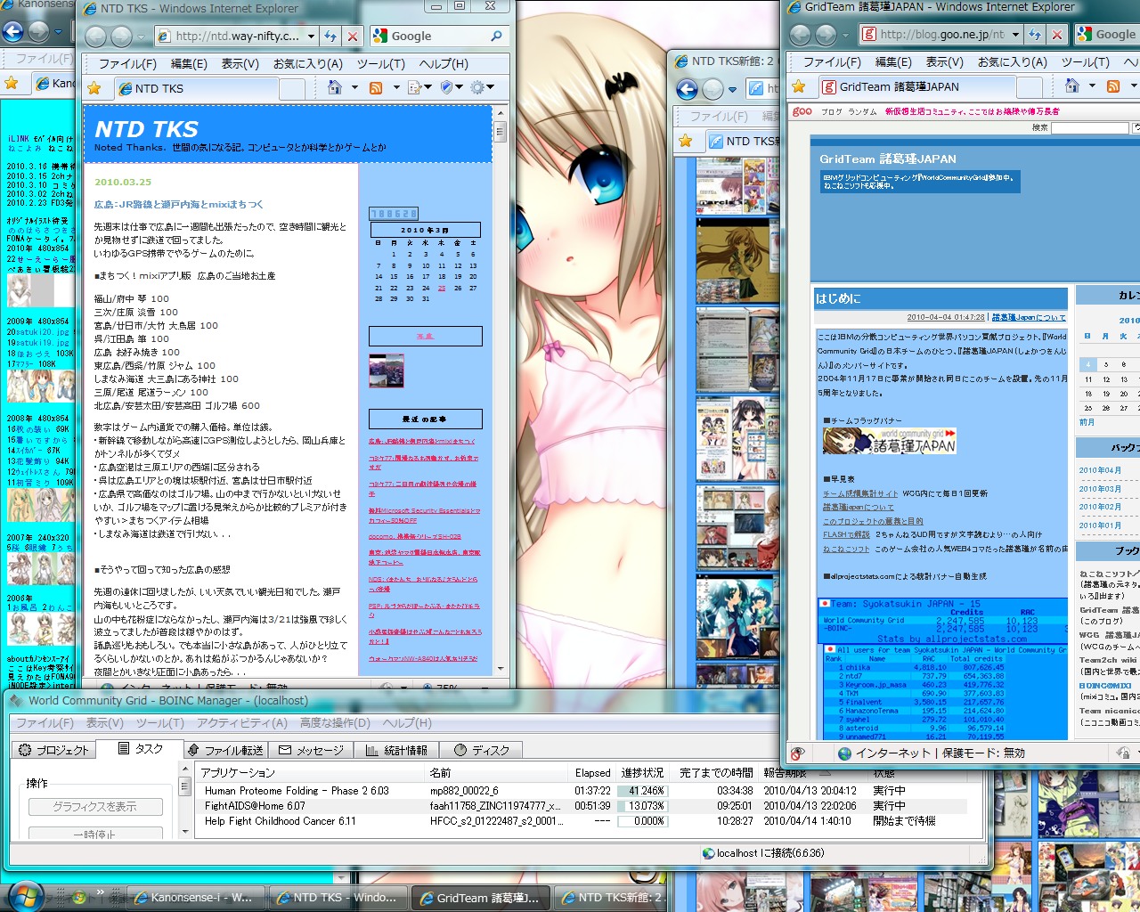Open address history dropdown in NTD TKS window

coord(311,37)
